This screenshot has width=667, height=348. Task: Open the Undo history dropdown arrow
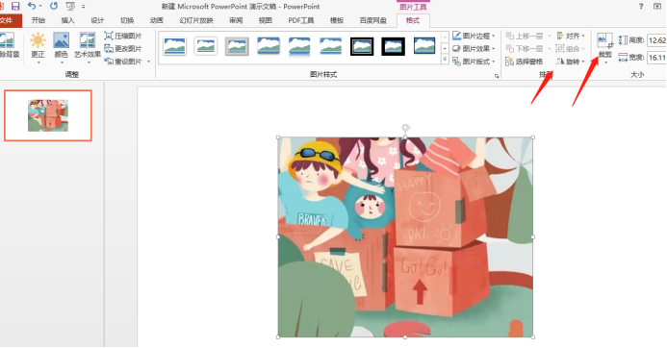[40, 7]
